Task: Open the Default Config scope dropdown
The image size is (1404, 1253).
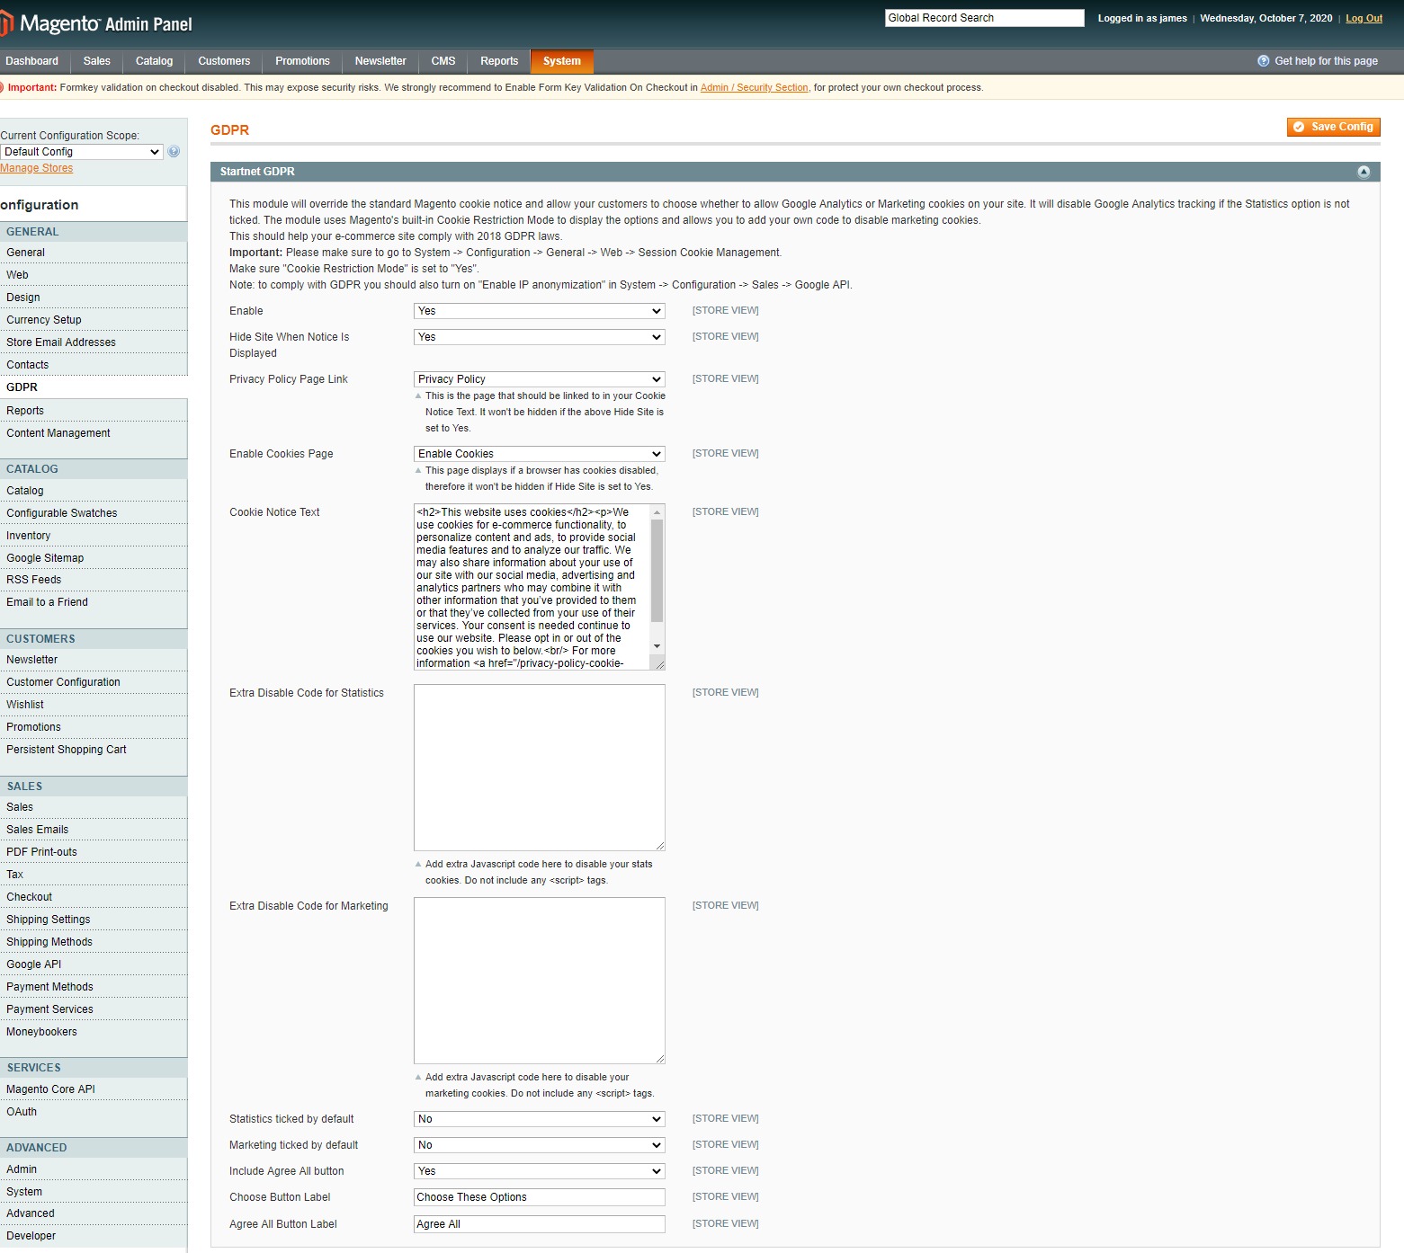Action: (82, 152)
